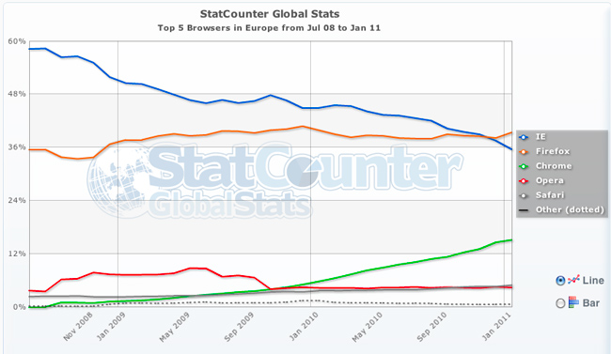This screenshot has width=611, height=354.
Task: Select the Line chart radio button
Action: (x=560, y=281)
